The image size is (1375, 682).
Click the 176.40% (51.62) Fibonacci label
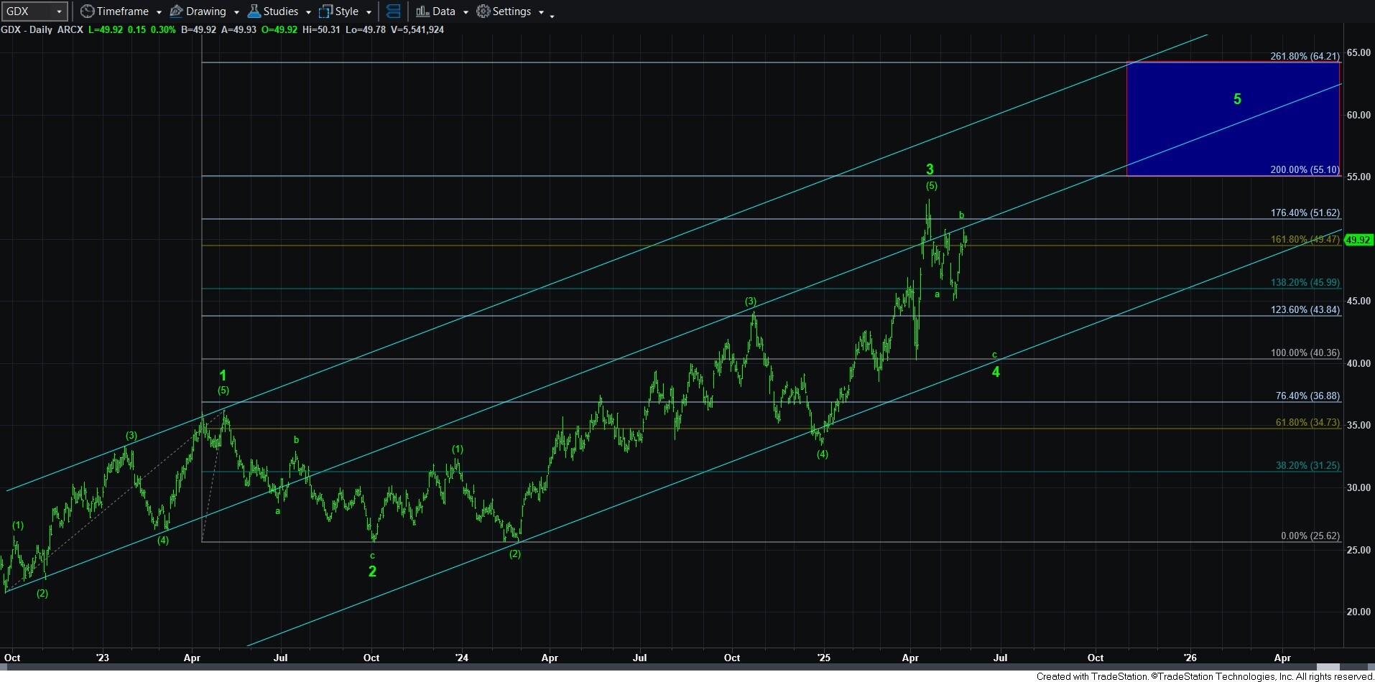[1305, 212]
